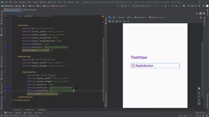Zoom out preview with minus icon
This screenshot has height=117, width=209.
(x=199, y=97)
